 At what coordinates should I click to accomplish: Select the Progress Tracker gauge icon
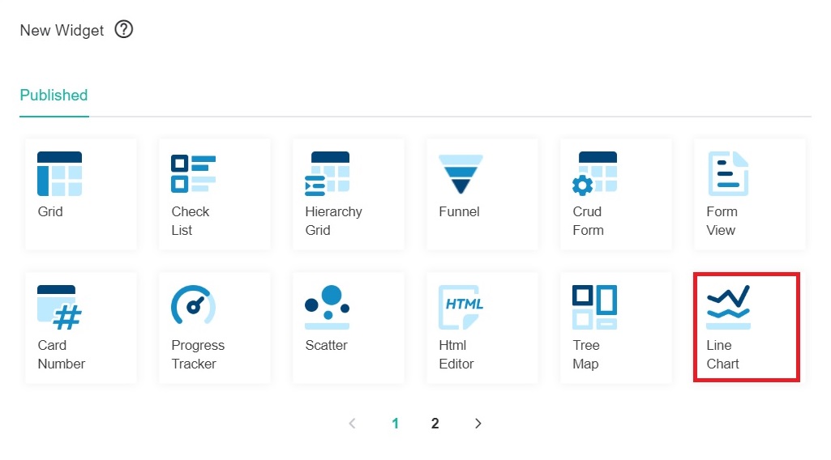click(x=193, y=306)
